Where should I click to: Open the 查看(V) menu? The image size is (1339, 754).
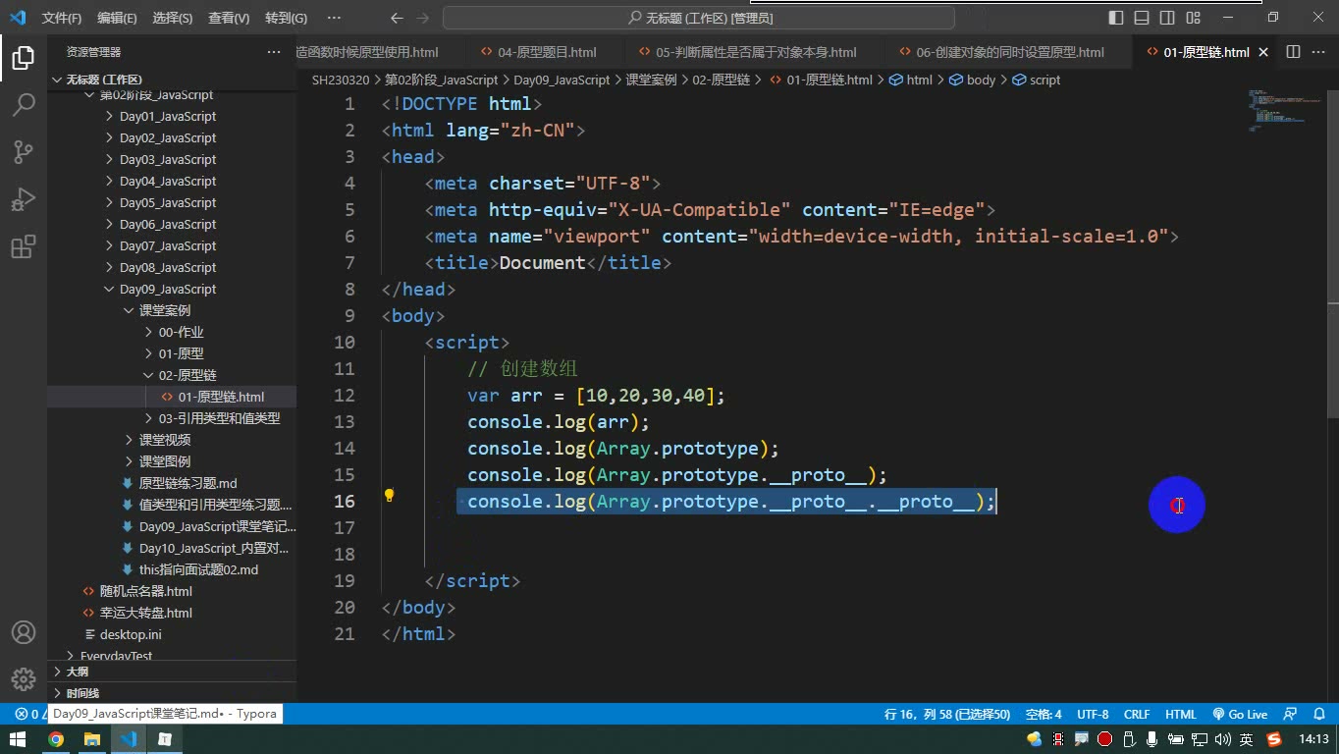[x=229, y=18]
